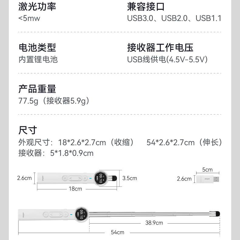Click the USB receiver product image

tap(207, 179)
